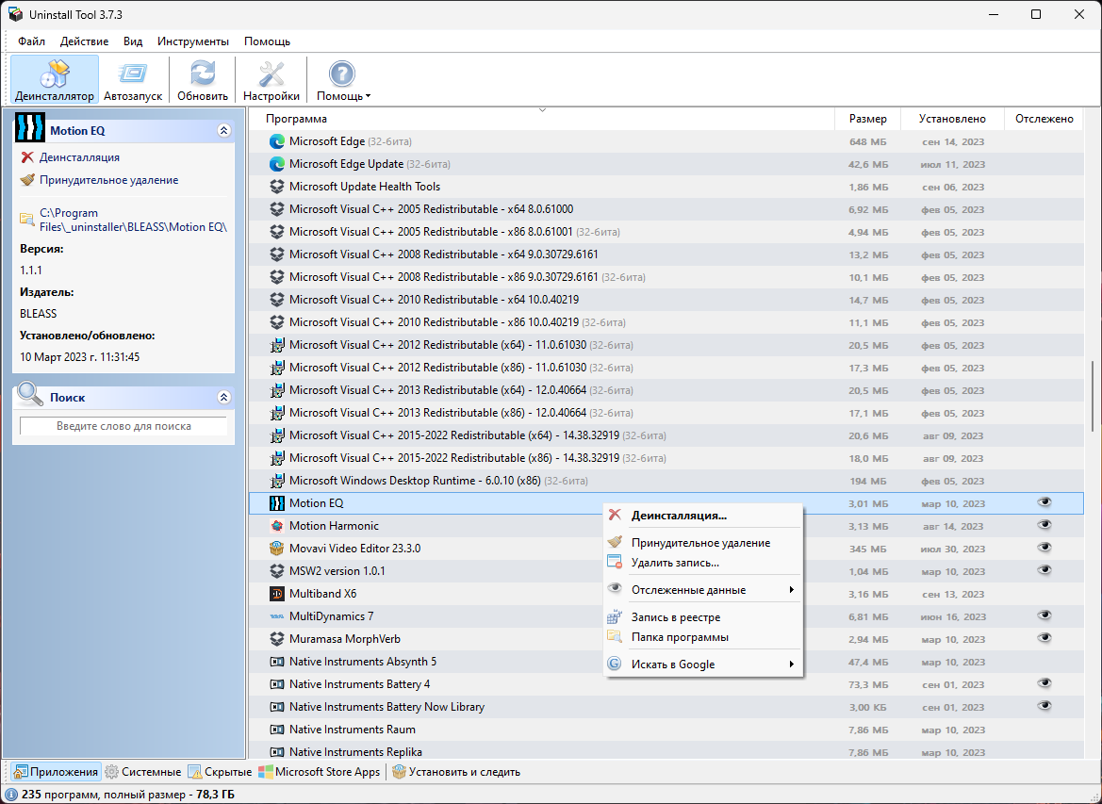
Task: Sort list by Установлено column header
Action: click(952, 119)
